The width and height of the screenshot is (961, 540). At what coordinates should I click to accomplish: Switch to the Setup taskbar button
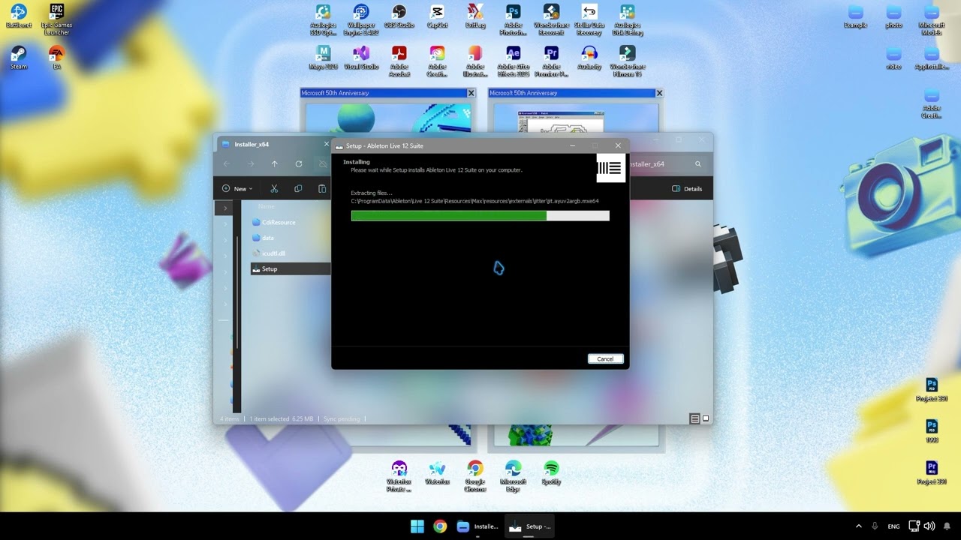pyautogui.click(x=529, y=526)
